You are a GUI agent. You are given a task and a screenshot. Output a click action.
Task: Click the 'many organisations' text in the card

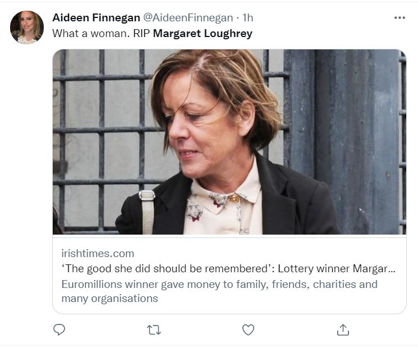pyautogui.click(x=109, y=298)
